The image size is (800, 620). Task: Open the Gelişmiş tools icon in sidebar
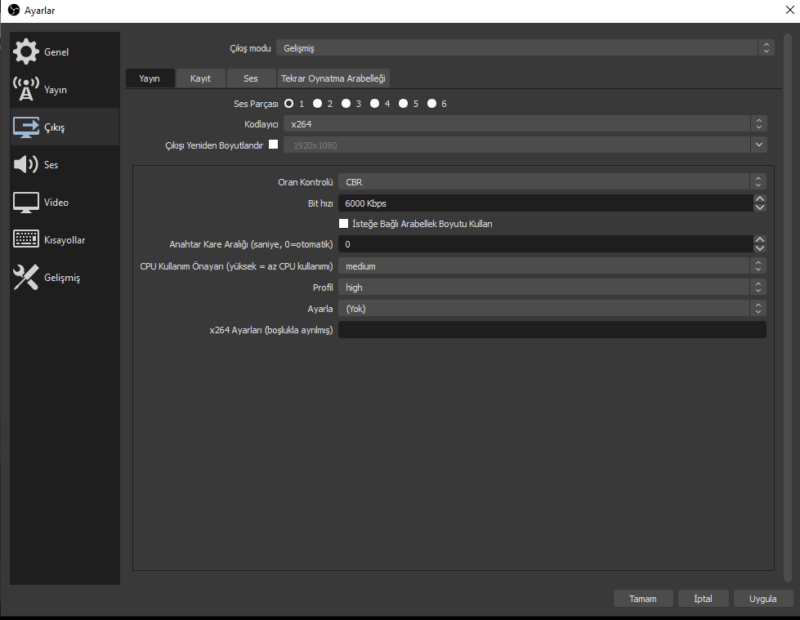[x=25, y=278]
